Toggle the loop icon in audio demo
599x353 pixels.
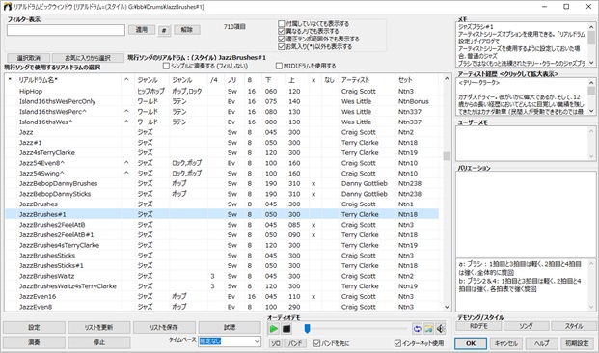tap(417, 329)
